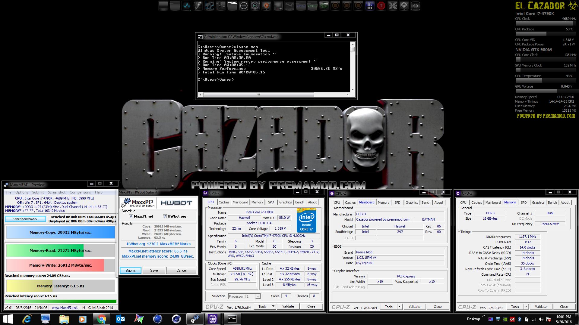The width and height of the screenshot is (579, 325).
Task: Click Cancel in HWbot Submit dialog
Action: click(181, 271)
